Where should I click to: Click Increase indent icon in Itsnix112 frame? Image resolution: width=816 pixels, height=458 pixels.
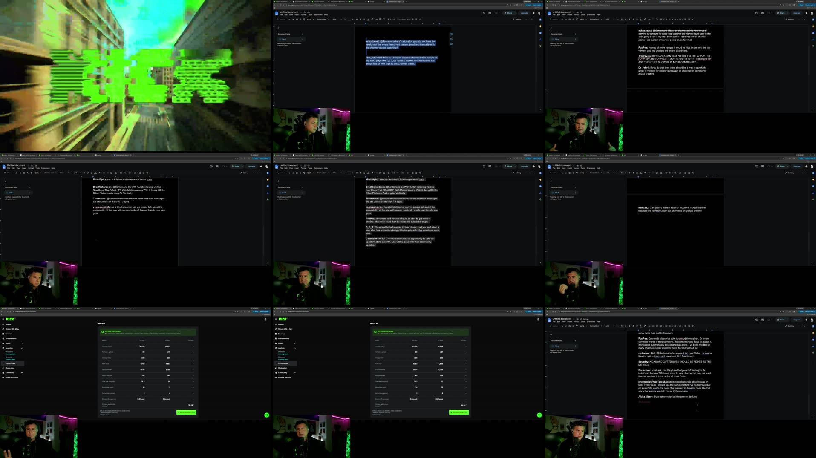(x=689, y=173)
